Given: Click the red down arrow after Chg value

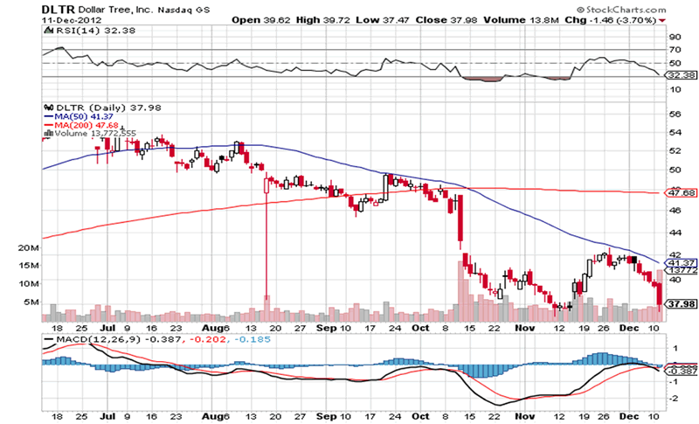Looking at the screenshot, I should (x=662, y=20).
